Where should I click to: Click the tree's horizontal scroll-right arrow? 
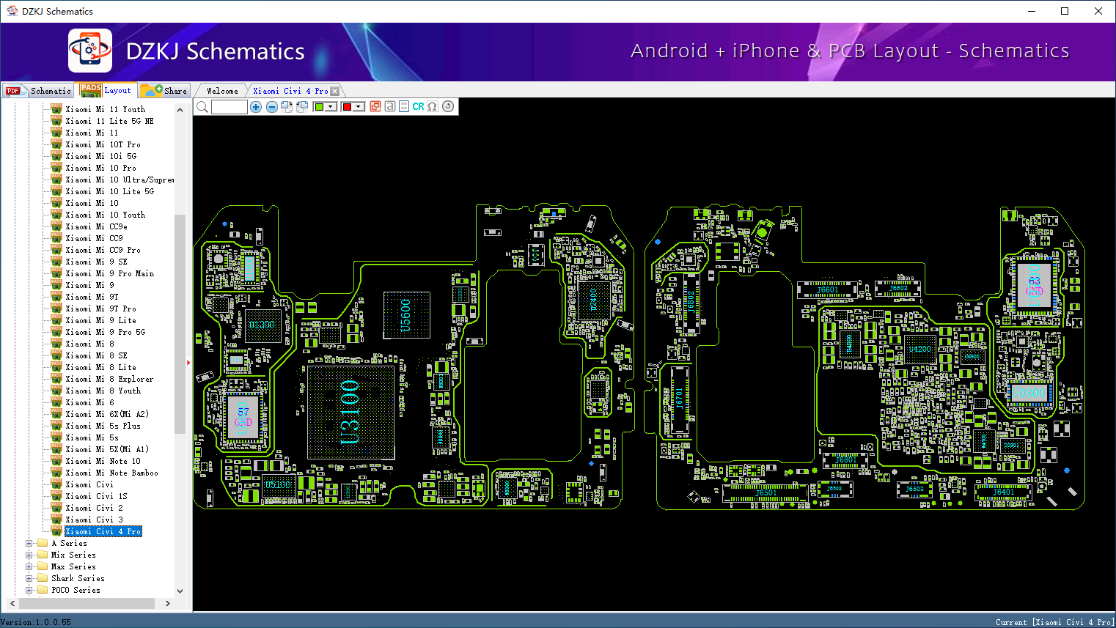point(168,604)
